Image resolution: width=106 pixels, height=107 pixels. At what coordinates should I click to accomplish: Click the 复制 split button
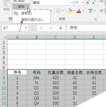point(21,7)
